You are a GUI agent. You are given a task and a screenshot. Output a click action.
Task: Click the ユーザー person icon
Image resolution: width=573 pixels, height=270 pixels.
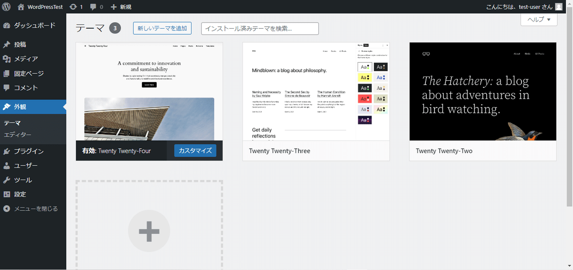tap(7, 166)
